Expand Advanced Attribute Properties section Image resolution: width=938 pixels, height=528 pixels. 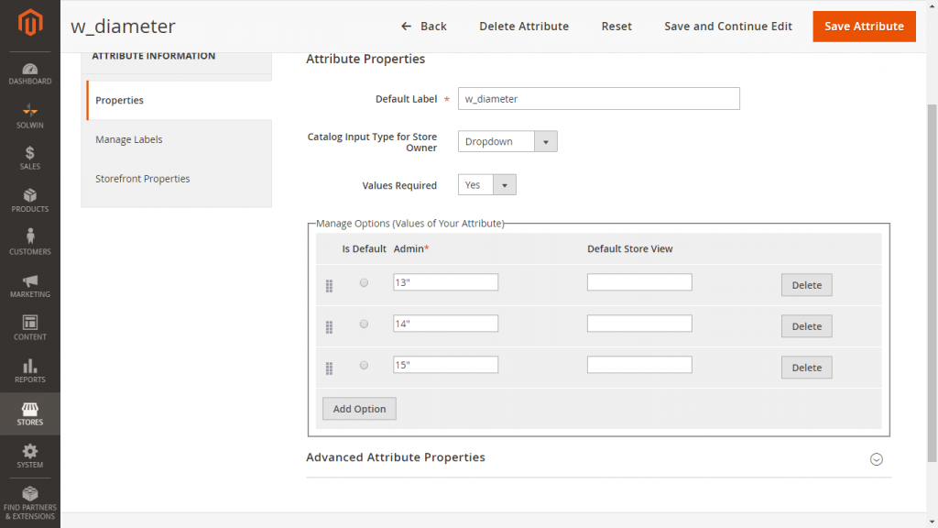876,459
